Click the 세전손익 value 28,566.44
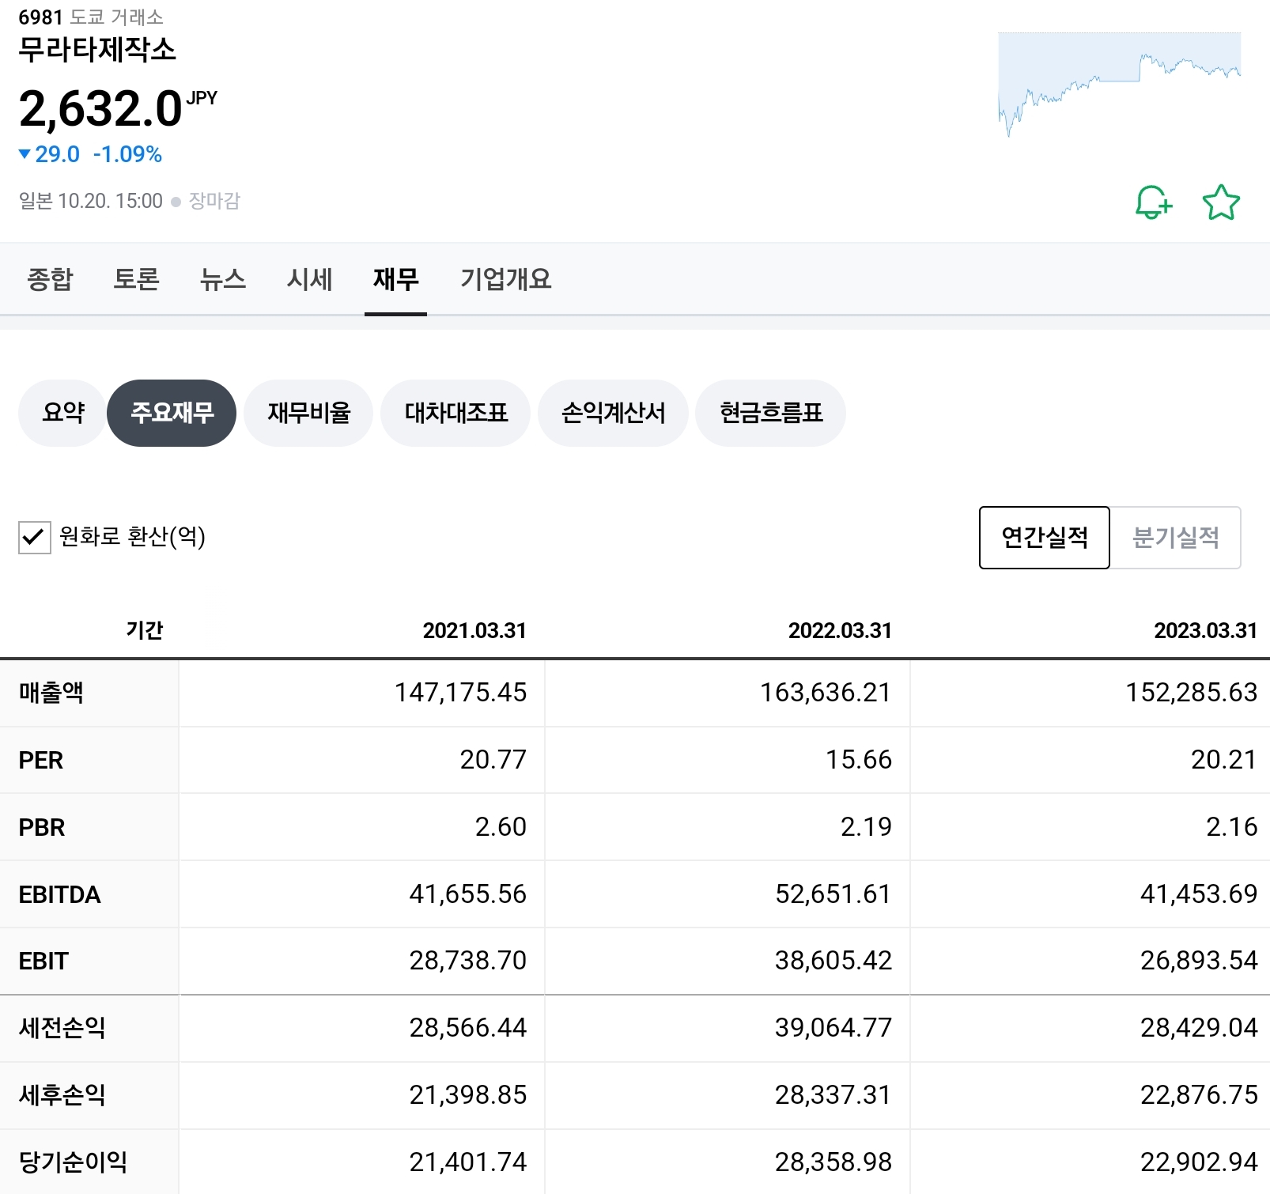This screenshot has height=1194, width=1270. (x=467, y=1028)
